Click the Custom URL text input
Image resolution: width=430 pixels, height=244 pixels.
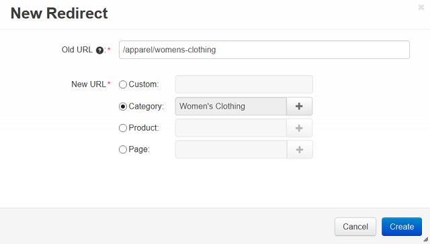(244, 84)
